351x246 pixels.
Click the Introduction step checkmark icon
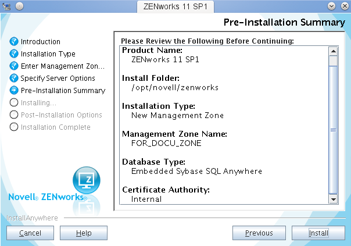[x=15, y=42]
